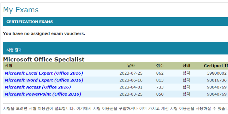Select the score 850

point(160,94)
